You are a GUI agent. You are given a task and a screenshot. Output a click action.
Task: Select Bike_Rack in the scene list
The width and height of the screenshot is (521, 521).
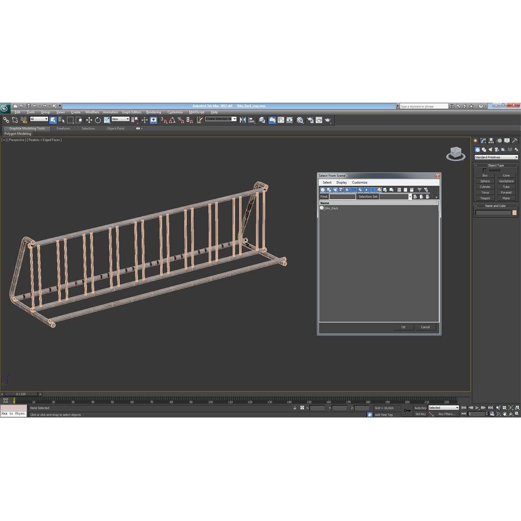pyautogui.click(x=331, y=208)
